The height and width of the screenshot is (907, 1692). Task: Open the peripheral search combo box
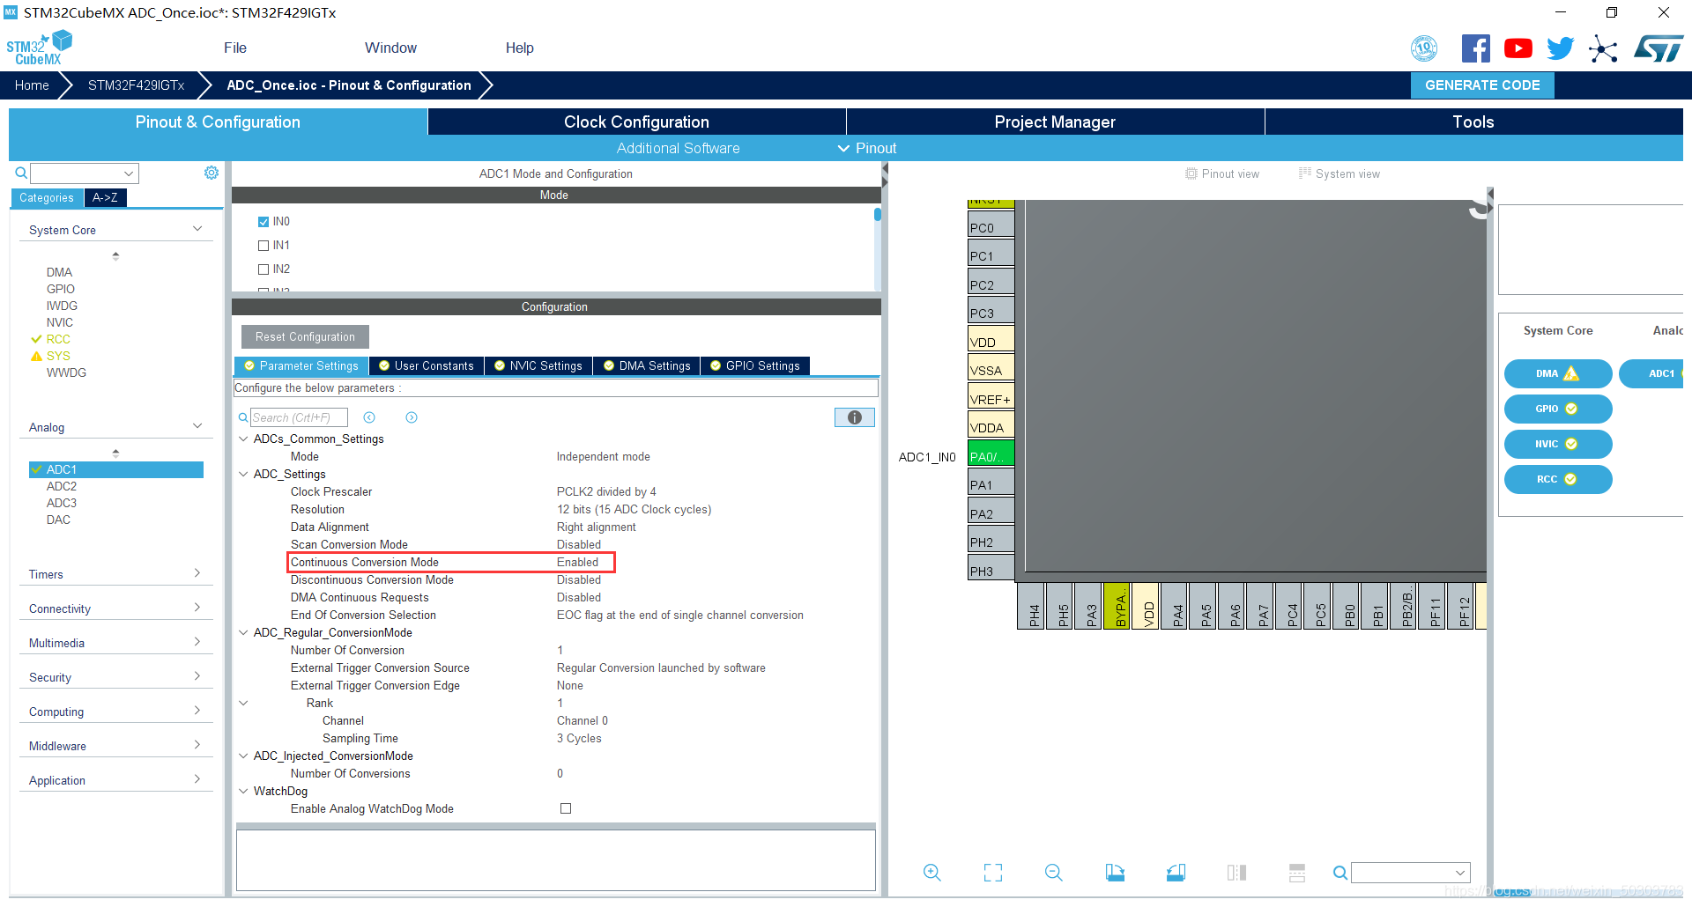point(85,173)
